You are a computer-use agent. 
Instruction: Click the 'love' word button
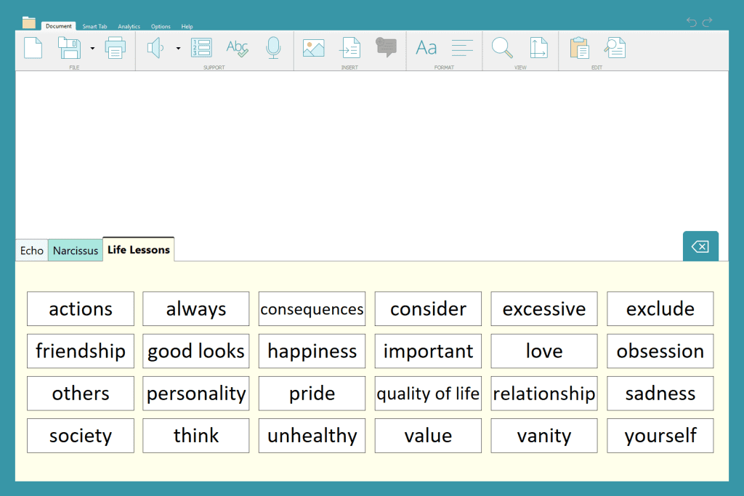544,351
